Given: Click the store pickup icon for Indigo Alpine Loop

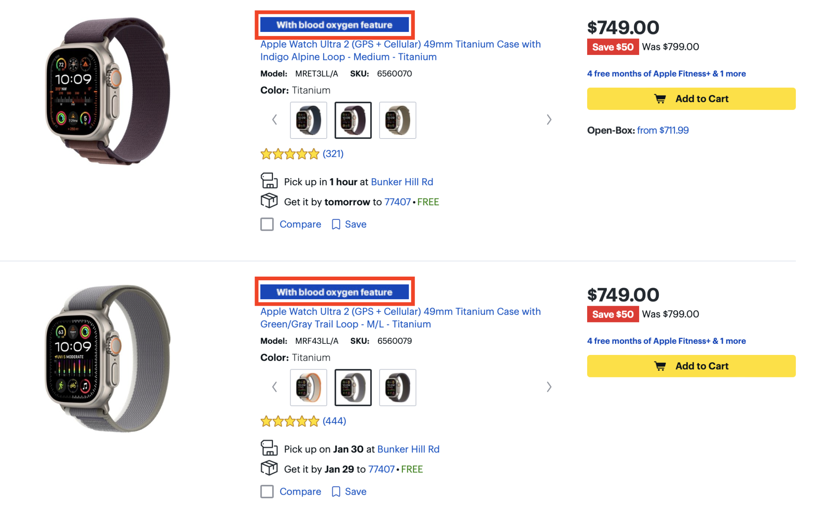Looking at the screenshot, I should [x=269, y=181].
